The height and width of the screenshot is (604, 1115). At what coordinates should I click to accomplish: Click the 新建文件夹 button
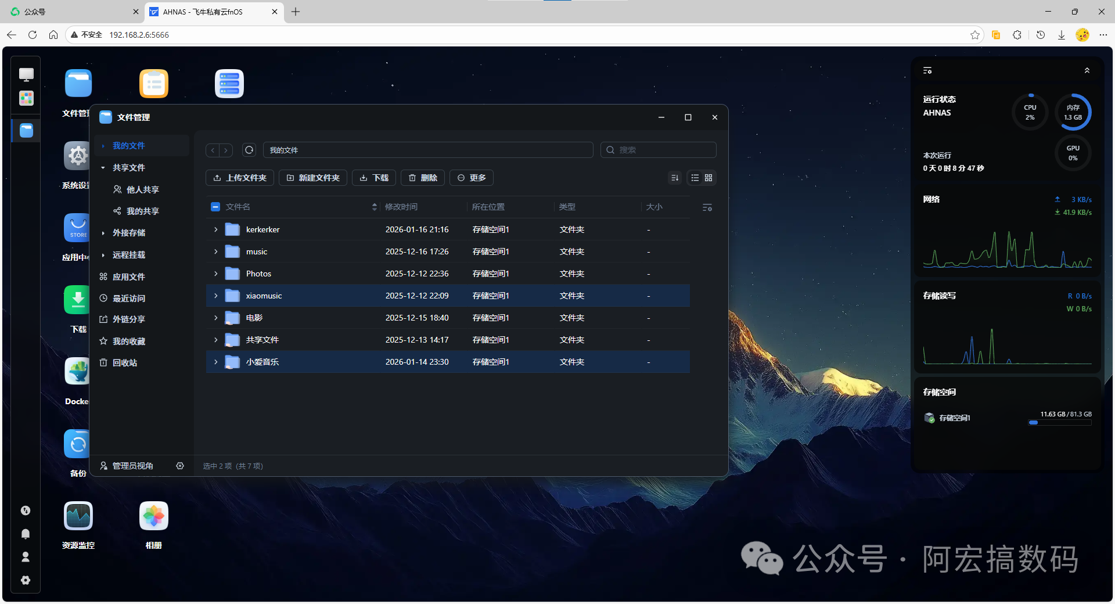pos(313,178)
